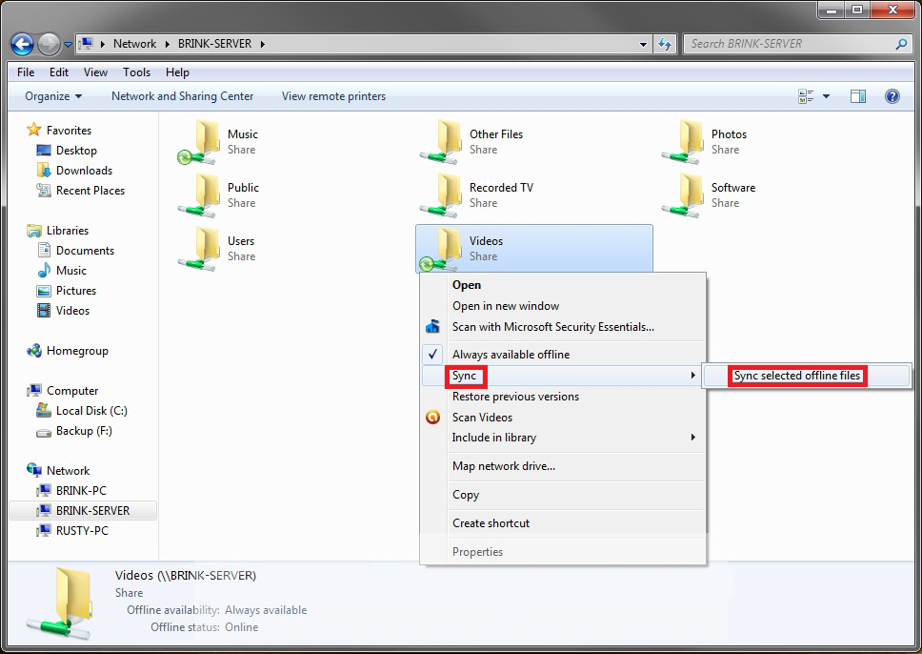Click the search magnifier icon
922x654 pixels.
coord(901,44)
